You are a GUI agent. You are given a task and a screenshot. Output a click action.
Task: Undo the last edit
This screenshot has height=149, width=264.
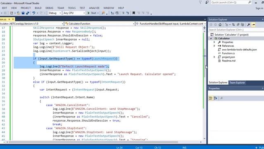(34, 13)
